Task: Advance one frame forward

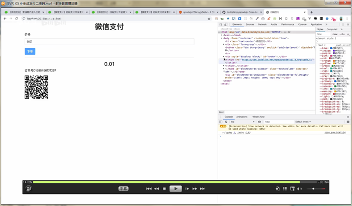Action: pyautogui.click(x=187, y=189)
